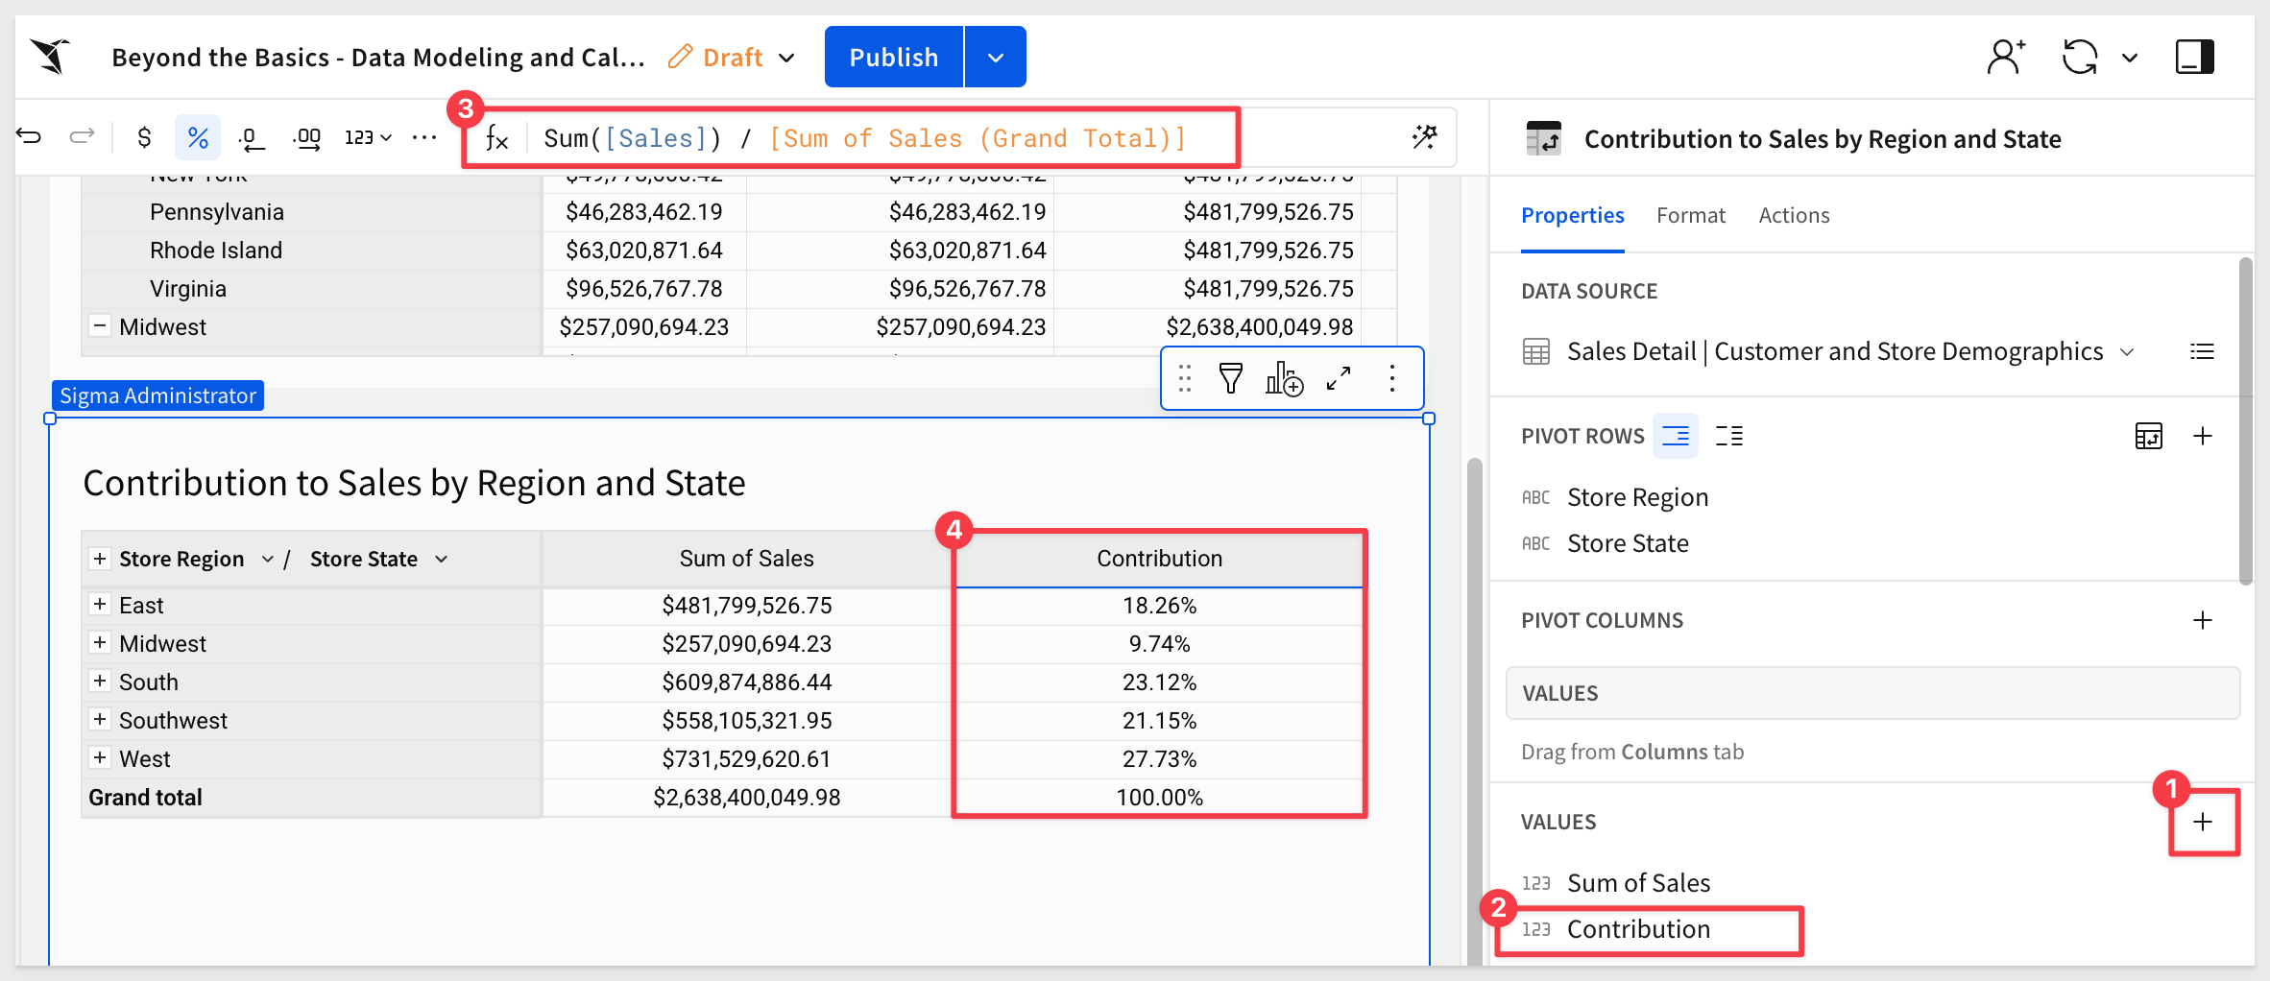Open more formatting options ellipsis

[424, 137]
